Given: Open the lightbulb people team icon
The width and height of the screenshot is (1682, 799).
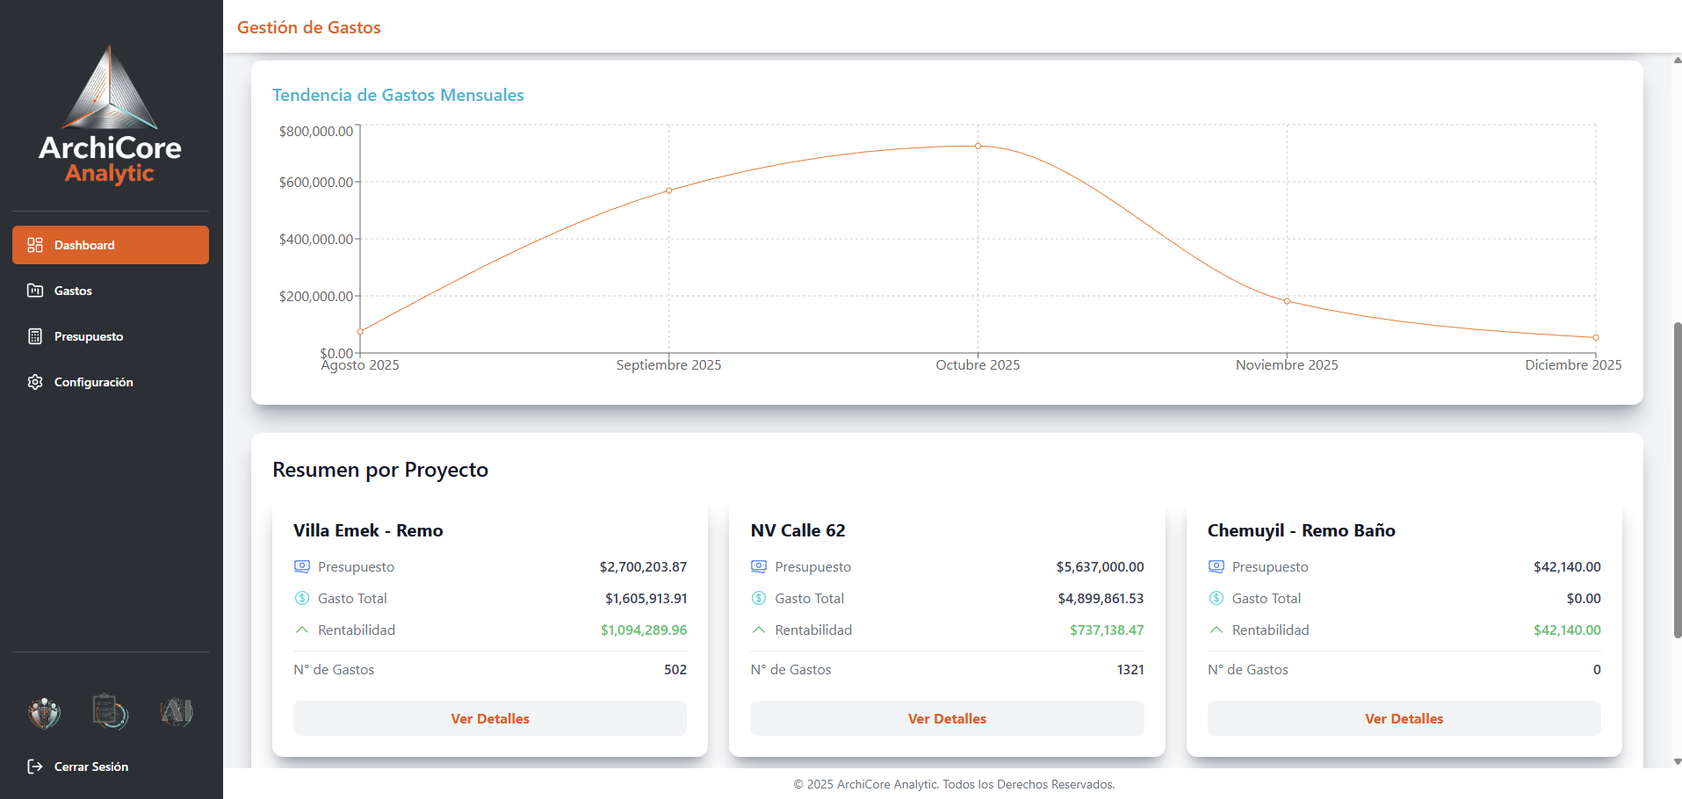Looking at the screenshot, I should point(45,712).
